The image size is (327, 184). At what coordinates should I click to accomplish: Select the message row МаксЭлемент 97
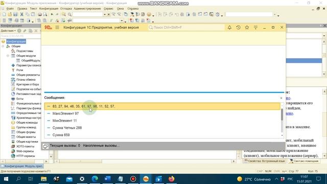point(162,113)
